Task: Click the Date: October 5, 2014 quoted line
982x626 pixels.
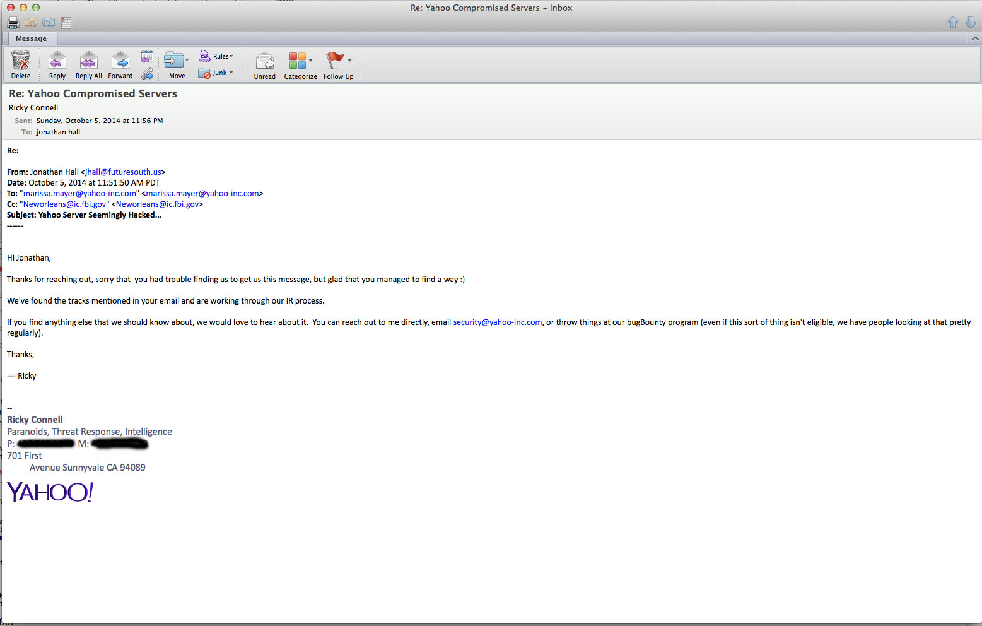Action: [x=83, y=182]
